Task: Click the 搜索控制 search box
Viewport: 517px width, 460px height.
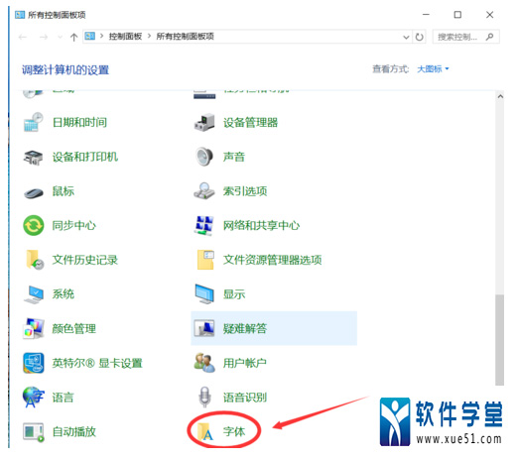Action: pyautogui.click(x=465, y=37)
